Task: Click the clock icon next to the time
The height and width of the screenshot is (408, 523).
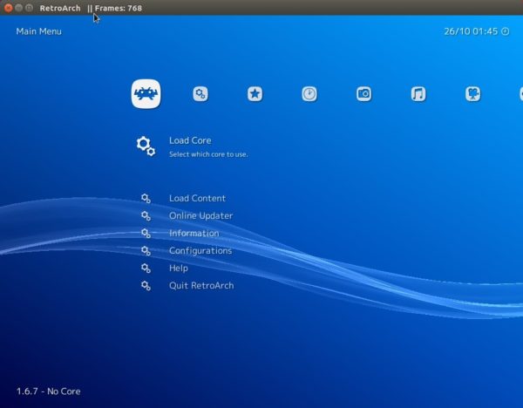Action: coord(506,31)
